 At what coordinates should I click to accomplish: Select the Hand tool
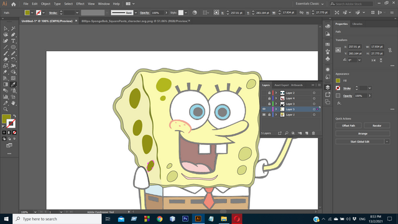pos(13,103)
